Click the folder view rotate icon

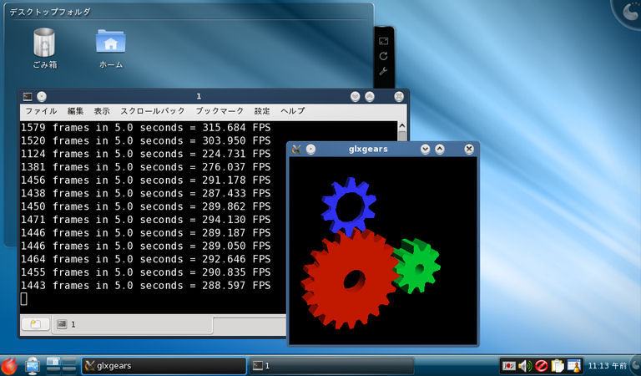coord(383,56)
